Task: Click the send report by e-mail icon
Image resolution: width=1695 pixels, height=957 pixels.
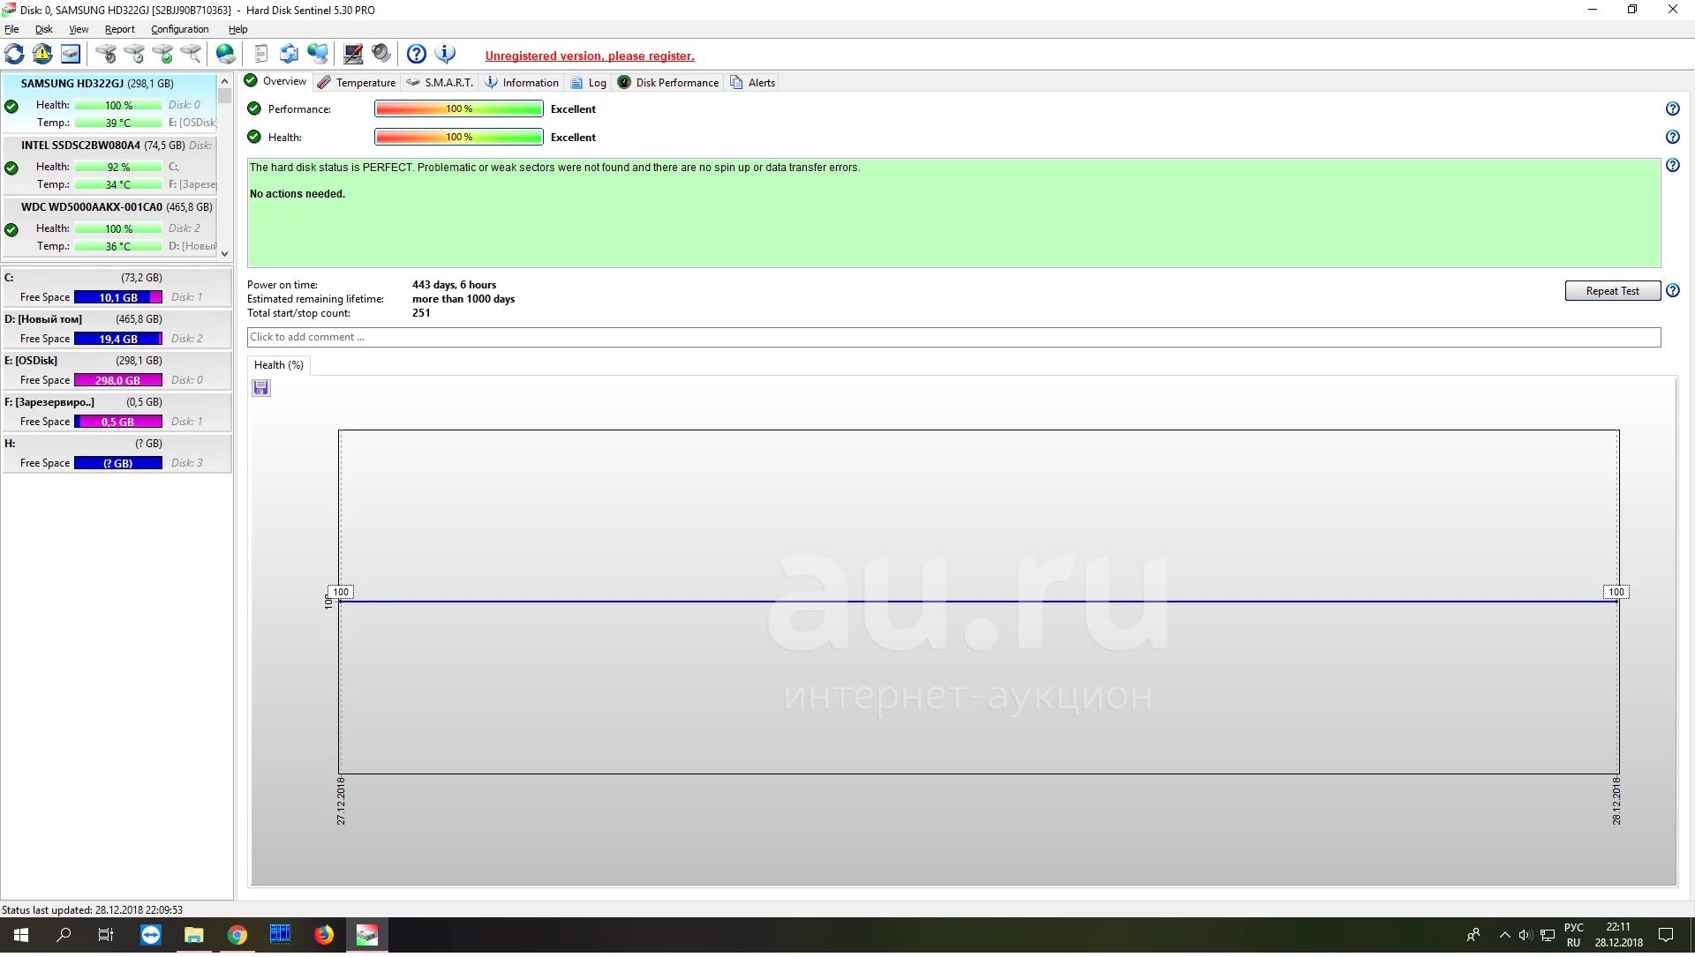Action: (x=289, y=54)
